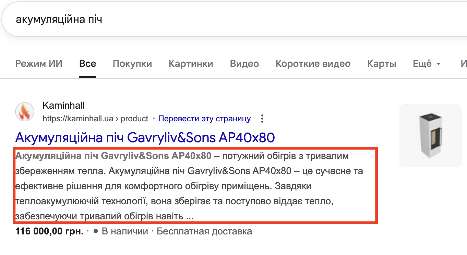Expand the Ещё dropdown menu

pyautogui.click(x=427, y=64)
